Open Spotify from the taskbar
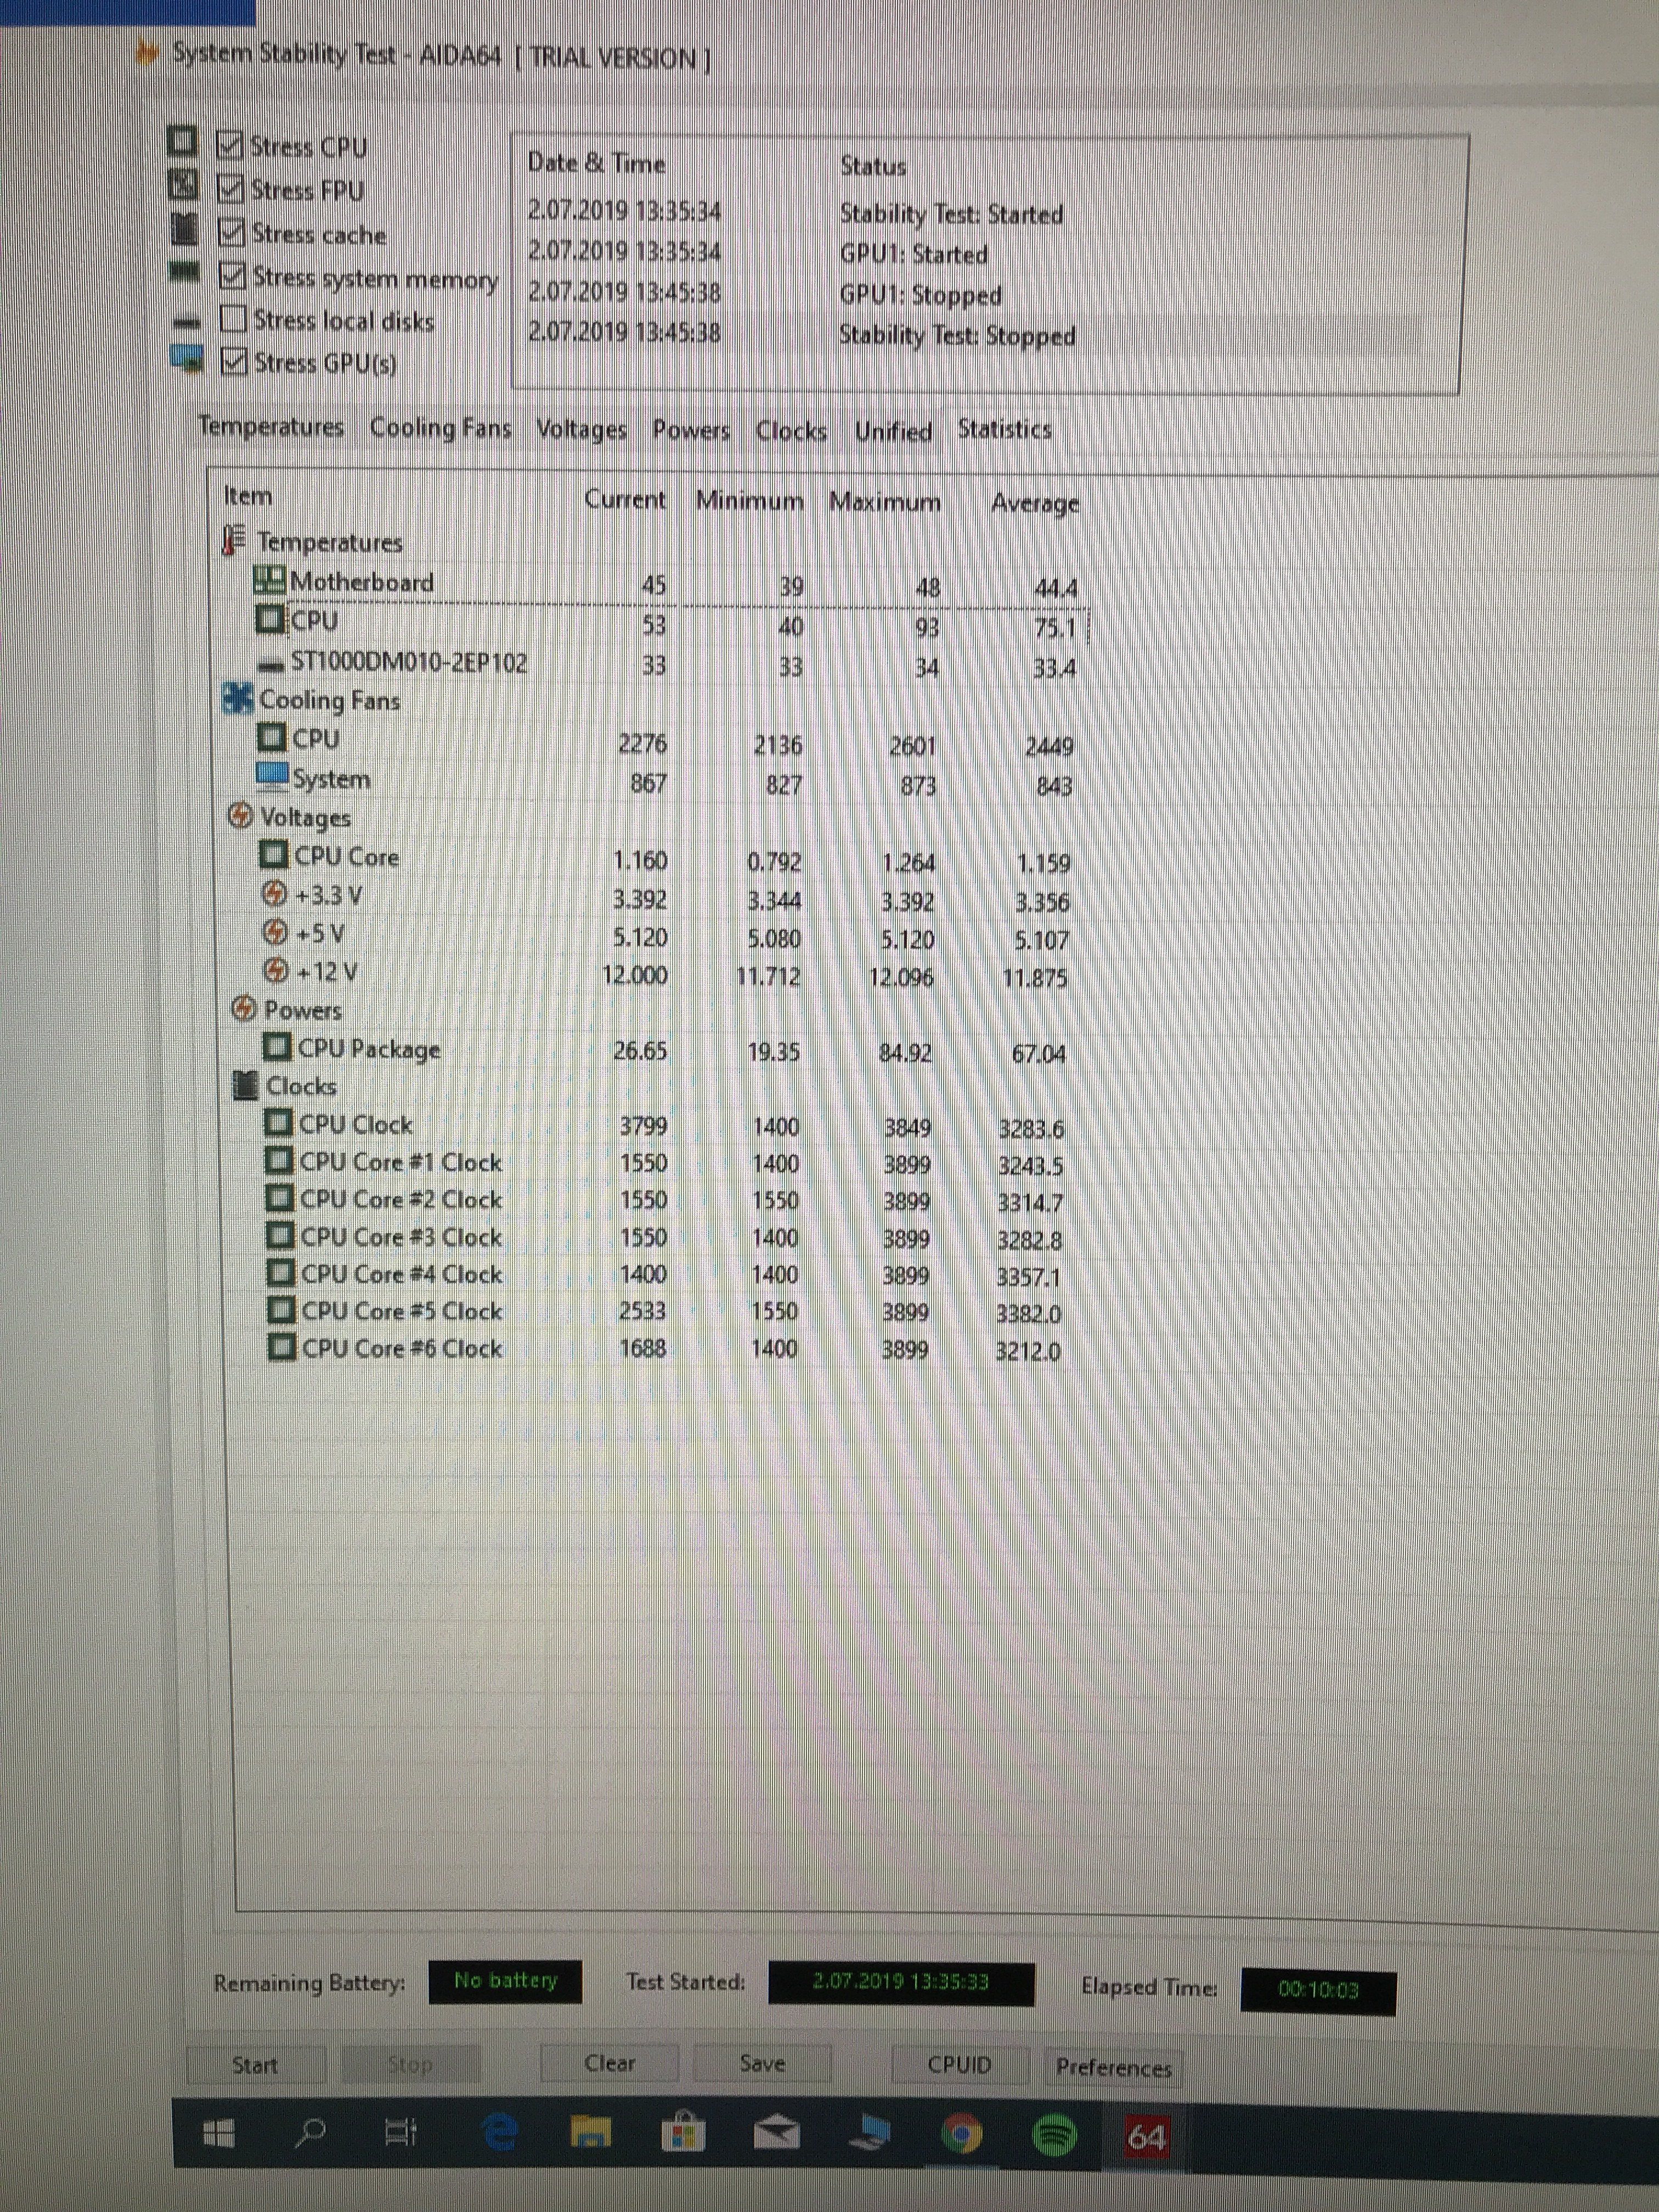 tap(1053, 2136)
